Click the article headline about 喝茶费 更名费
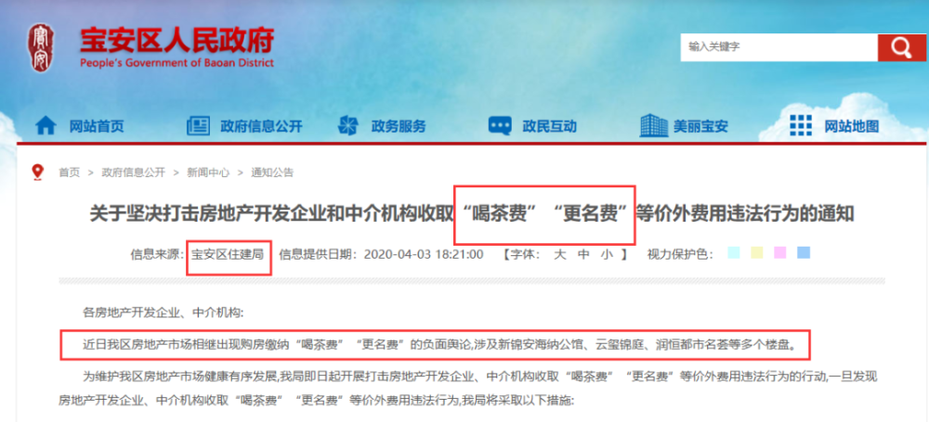The height and width of the screenshot is (422, 929). 472,214
